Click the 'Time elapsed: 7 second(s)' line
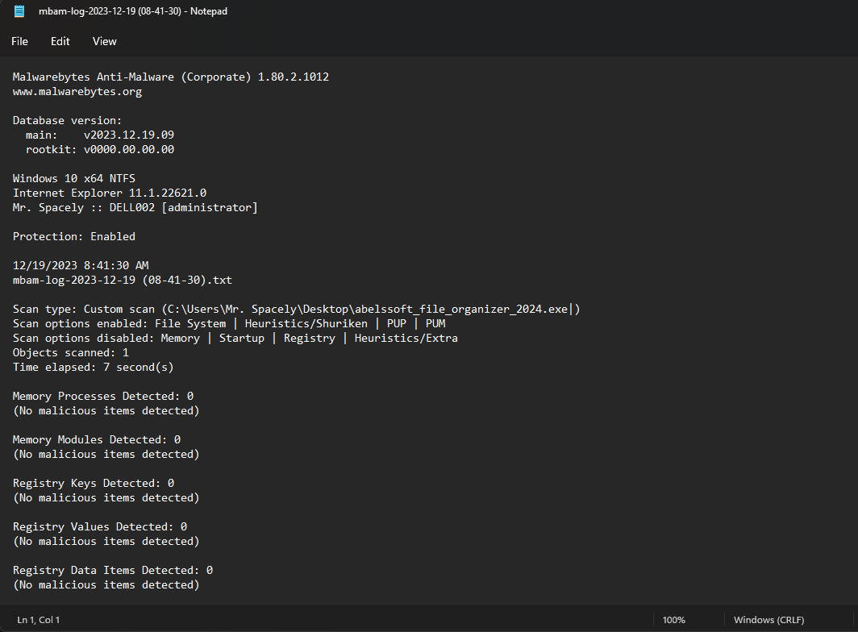This screenshot has width=858, height=632. (93, 367)
